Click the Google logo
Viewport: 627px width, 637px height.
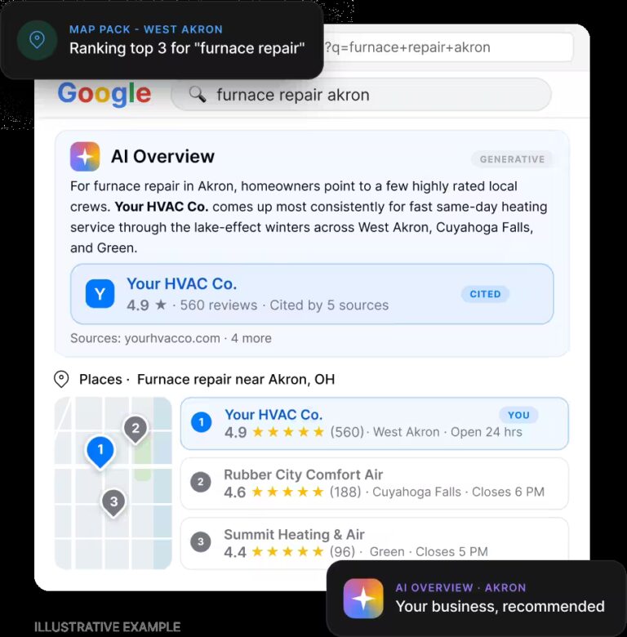coord(104,94)
